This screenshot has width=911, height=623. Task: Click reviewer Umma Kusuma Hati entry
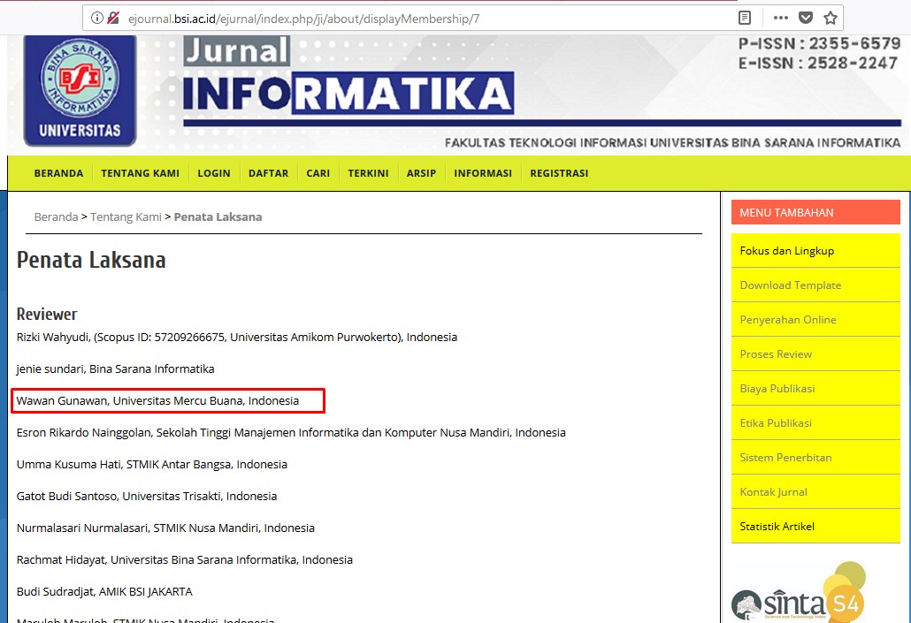[151, 465]
